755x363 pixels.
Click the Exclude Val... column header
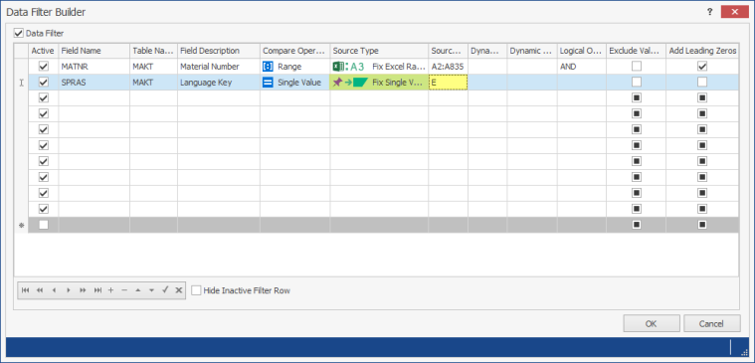tap(636, 51)
